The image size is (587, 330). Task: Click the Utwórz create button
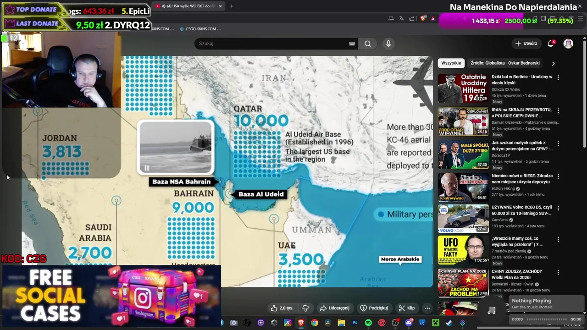tap(526, 44)
